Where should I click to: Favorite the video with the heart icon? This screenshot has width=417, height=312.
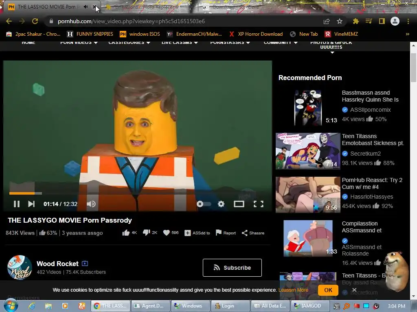pos(167,233)
